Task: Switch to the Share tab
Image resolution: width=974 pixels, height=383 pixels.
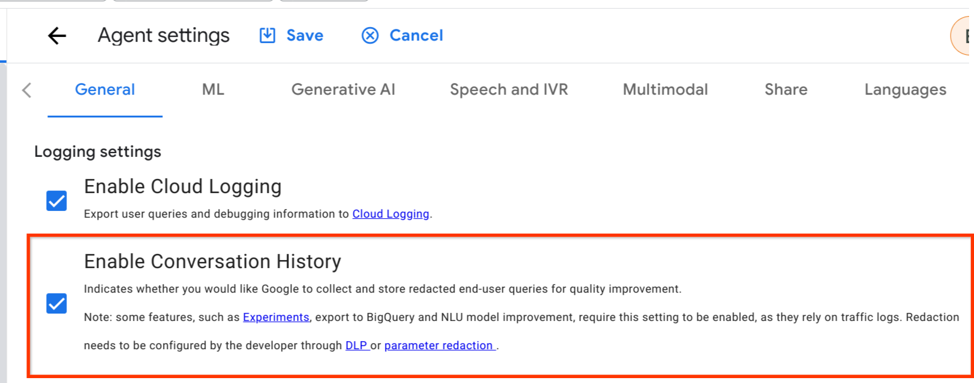Action: click(786, 90)
